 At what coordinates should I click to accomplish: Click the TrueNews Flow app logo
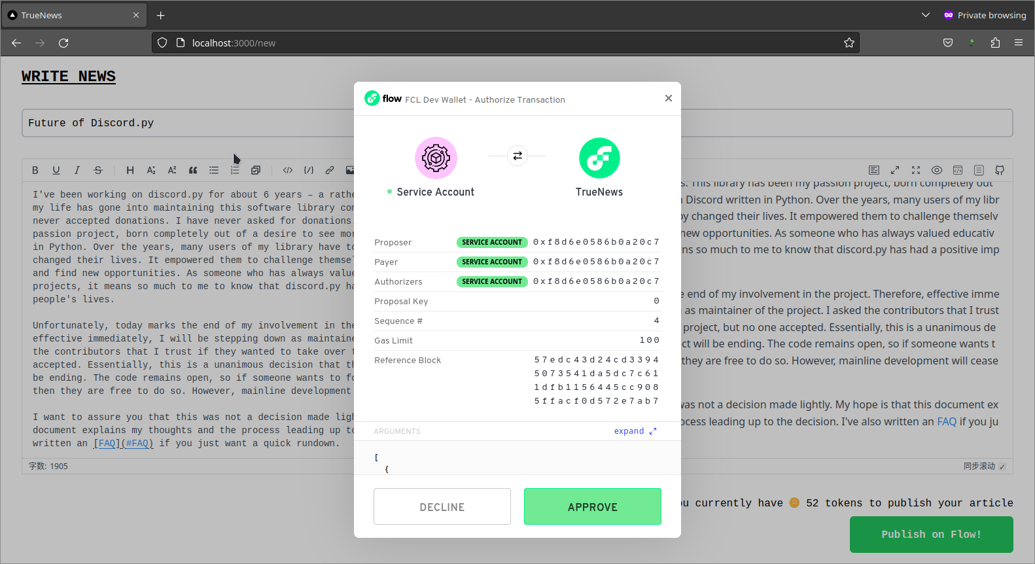[x=599, y=158]
